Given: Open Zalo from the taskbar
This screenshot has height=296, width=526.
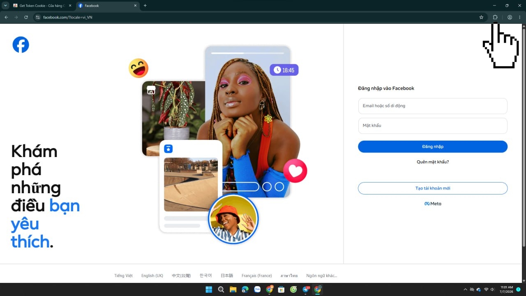Looking at the screenshot, I should click(x=257, y=289).
